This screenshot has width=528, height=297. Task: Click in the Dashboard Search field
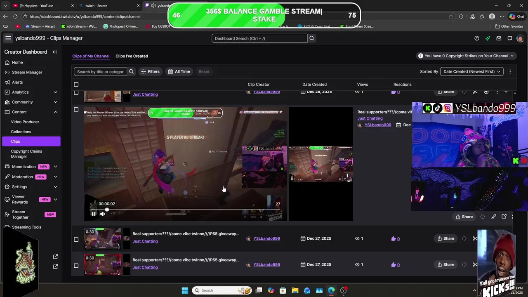[259, 38]
